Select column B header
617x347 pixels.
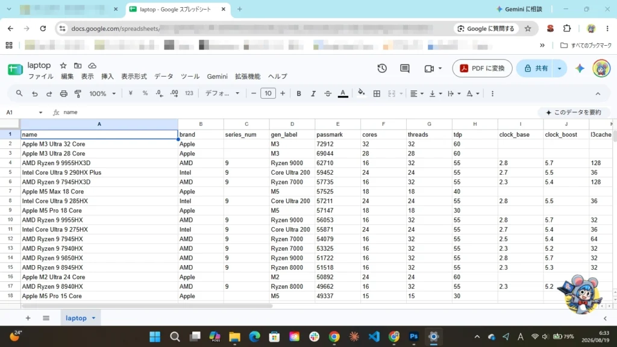pyautogui.click(x=201, y=124)
